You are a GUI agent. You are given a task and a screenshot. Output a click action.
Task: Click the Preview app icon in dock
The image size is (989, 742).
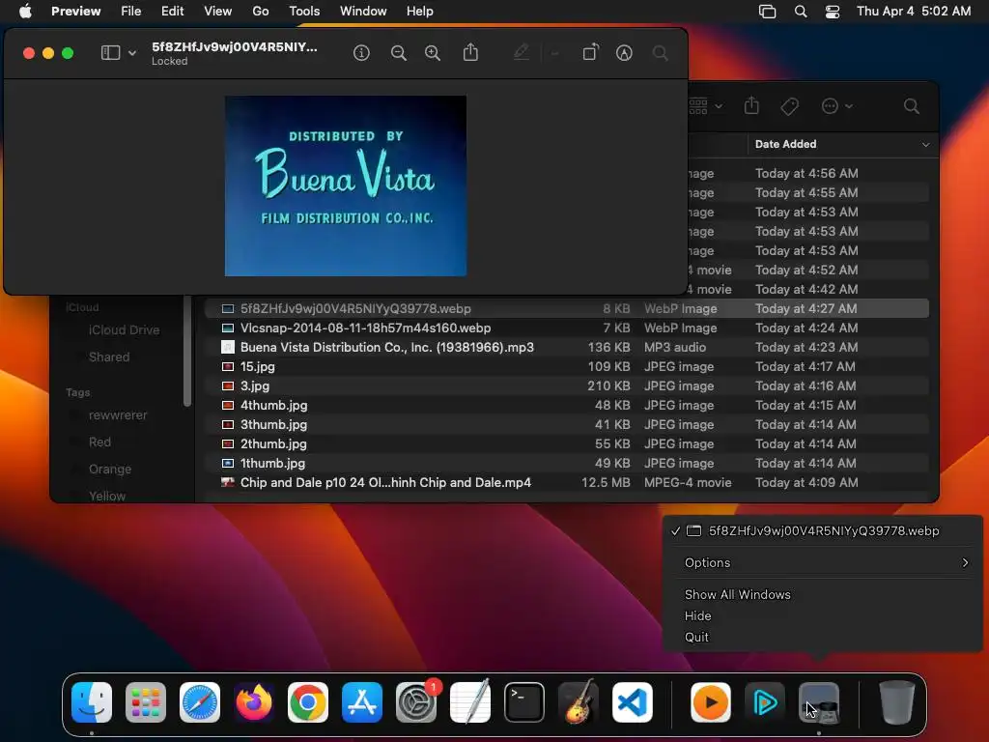(x=819, y=702)
